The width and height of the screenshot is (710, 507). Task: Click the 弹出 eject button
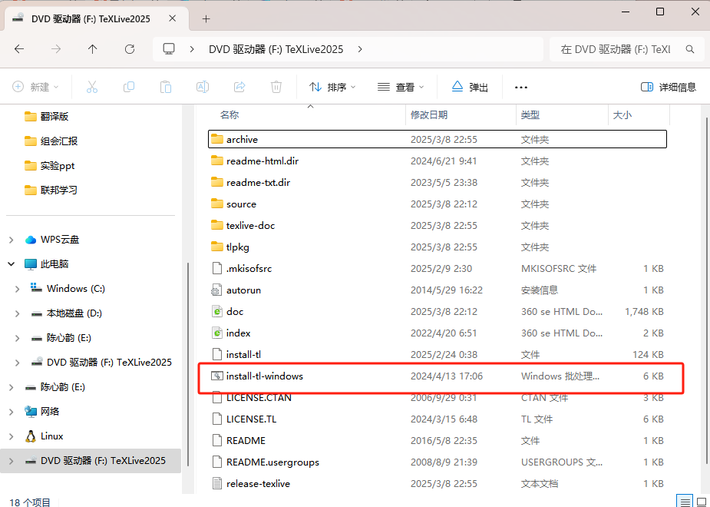pos(470,87)
